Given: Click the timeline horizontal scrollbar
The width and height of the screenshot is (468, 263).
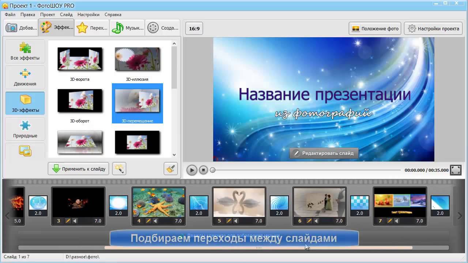Looking at the screenshot, I should point(258,248).
